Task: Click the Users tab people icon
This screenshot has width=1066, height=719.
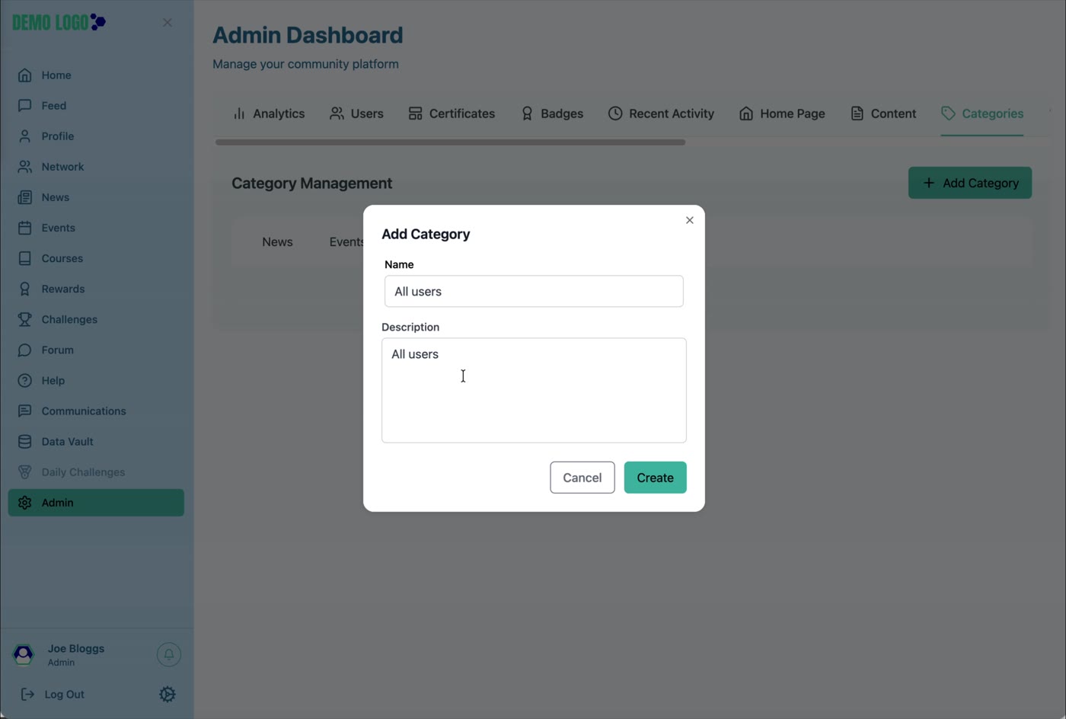Action: click(337, 113)
